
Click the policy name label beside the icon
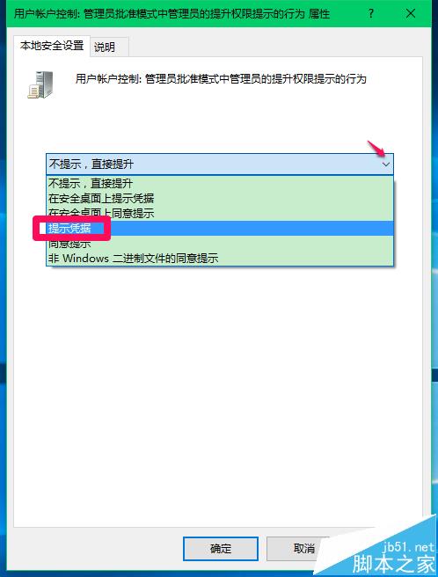[221, 79]
